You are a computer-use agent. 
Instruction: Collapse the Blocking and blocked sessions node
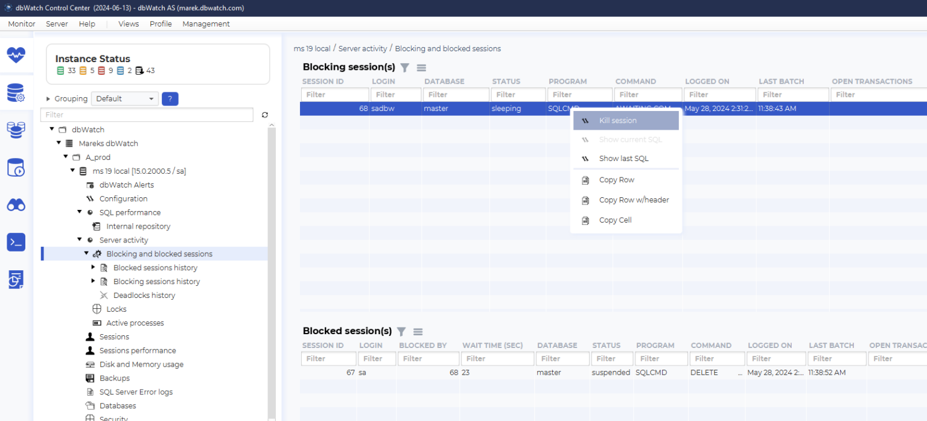coord(85,253)
